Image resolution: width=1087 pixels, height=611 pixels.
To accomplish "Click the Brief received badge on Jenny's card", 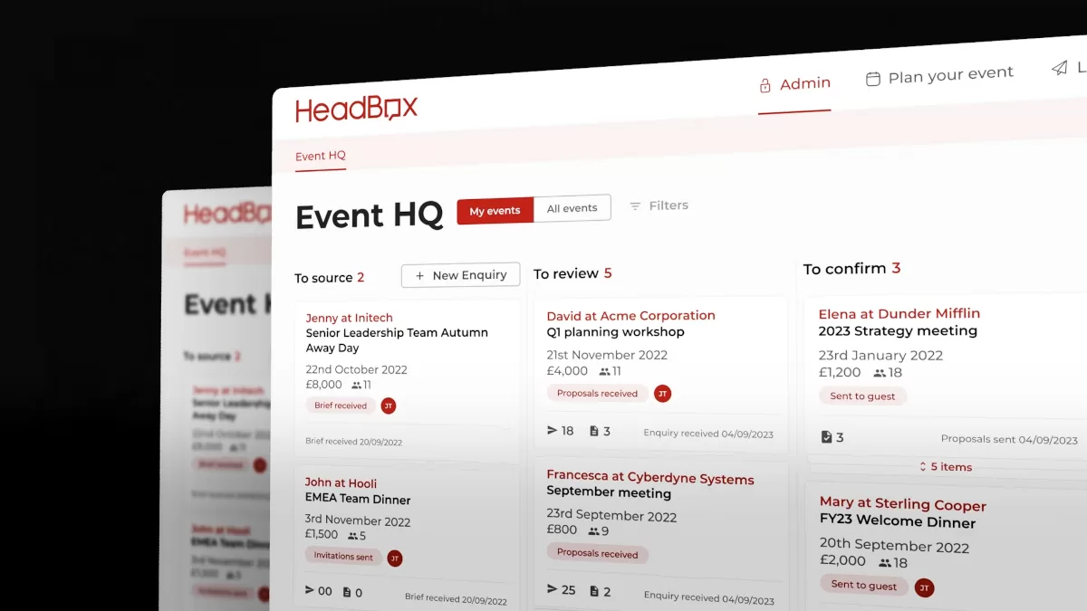I will click(x=341, y=406).
